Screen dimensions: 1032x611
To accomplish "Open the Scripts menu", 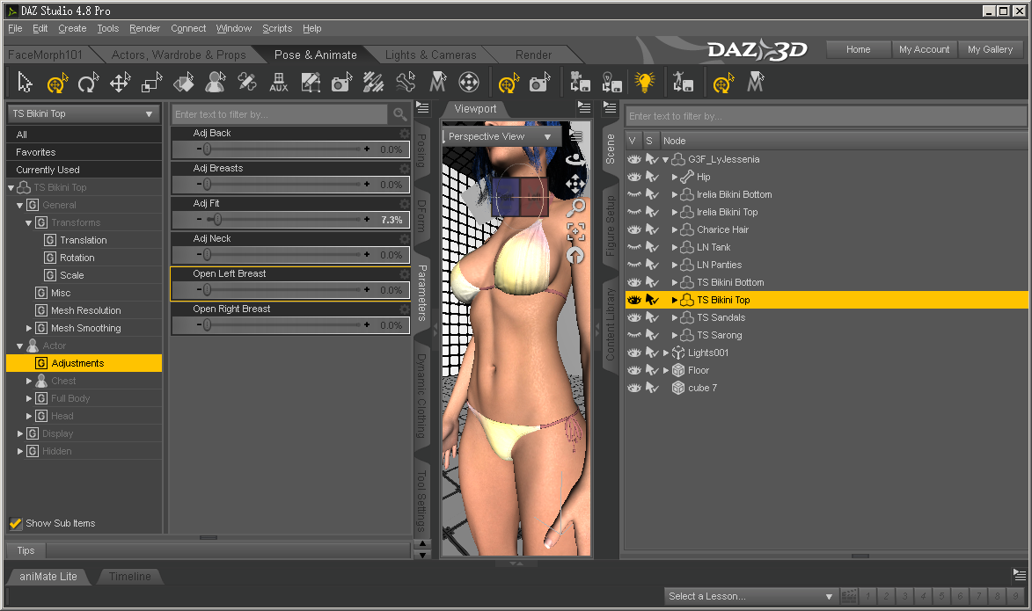I will point(277,28).
